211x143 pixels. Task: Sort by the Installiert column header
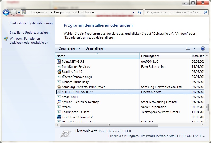point(198,56)
